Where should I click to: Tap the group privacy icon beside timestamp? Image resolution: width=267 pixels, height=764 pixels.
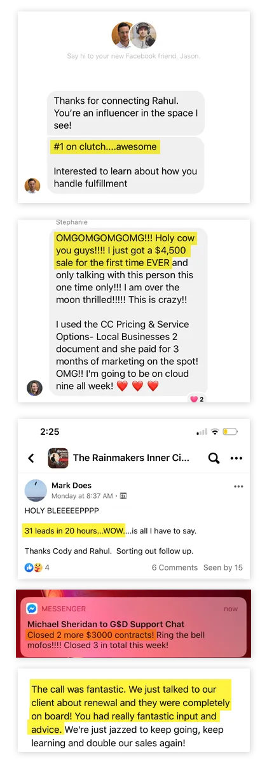pyautogui.click(x=123, y=495)
